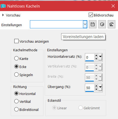Select the Ecke tiling method
The height and width of the screenshot is (119, 118).
click(x=16, y=66)
